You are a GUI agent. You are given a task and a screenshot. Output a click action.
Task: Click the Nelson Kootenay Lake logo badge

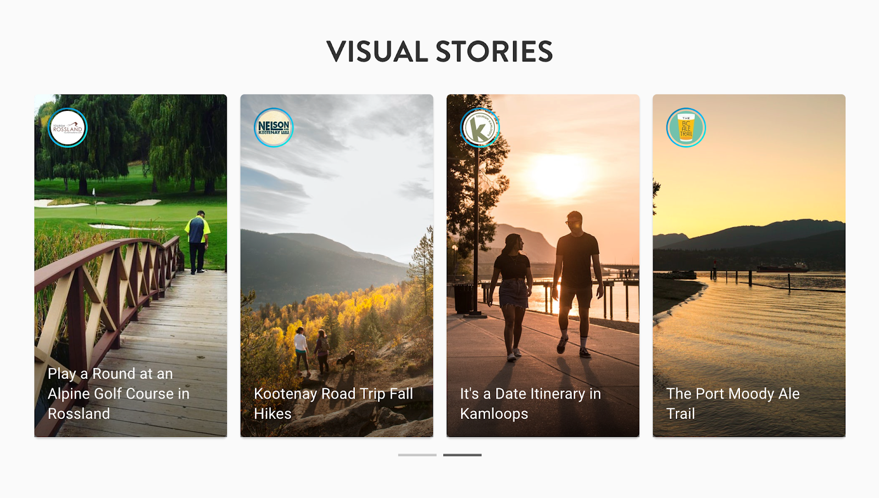[x=274, y=128]
